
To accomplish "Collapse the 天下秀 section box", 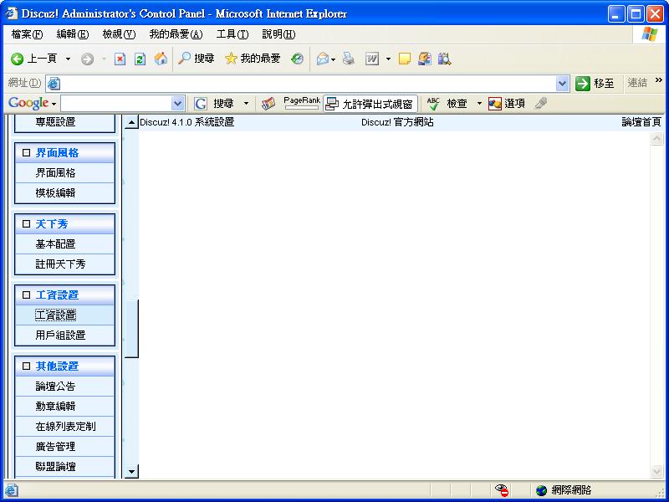I will (x=27, y=223).
